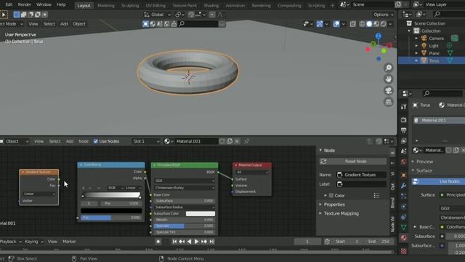The width and height of the screenshot is (465, 262).
Task: Select wireframe viewport shading mode
Action: 362,24
